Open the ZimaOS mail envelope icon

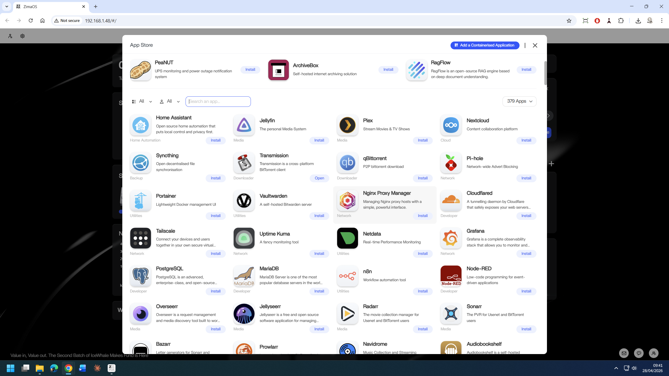pyautogui.click(x=624, y=353)
